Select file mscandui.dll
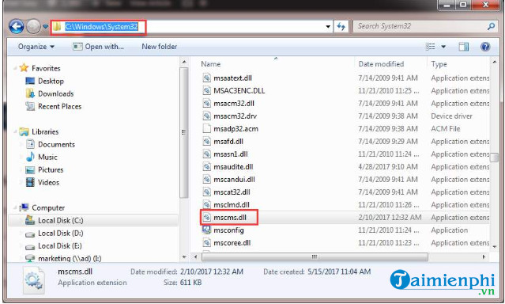Screen dimensions: 505x304 pyautogui.click(x=234, y=180)
